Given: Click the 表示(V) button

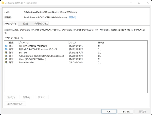Looking at the screenshot, I should [x=42, y=97].
